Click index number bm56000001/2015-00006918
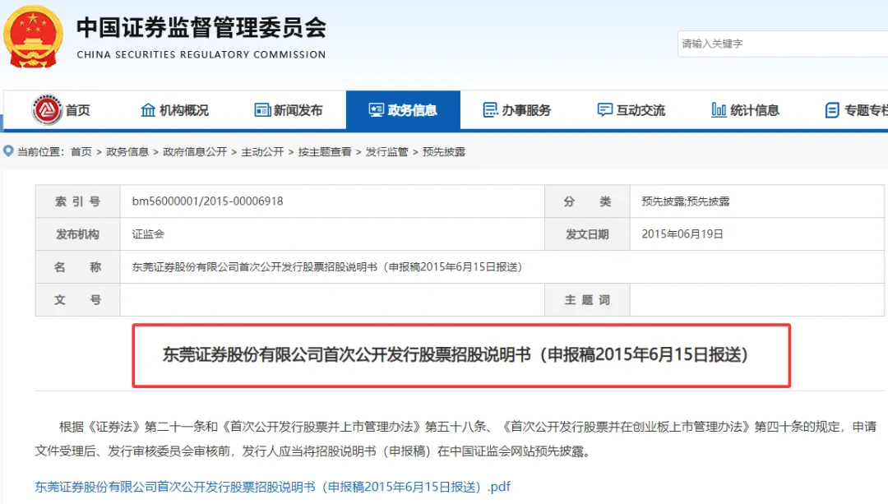 pos(207,201)
